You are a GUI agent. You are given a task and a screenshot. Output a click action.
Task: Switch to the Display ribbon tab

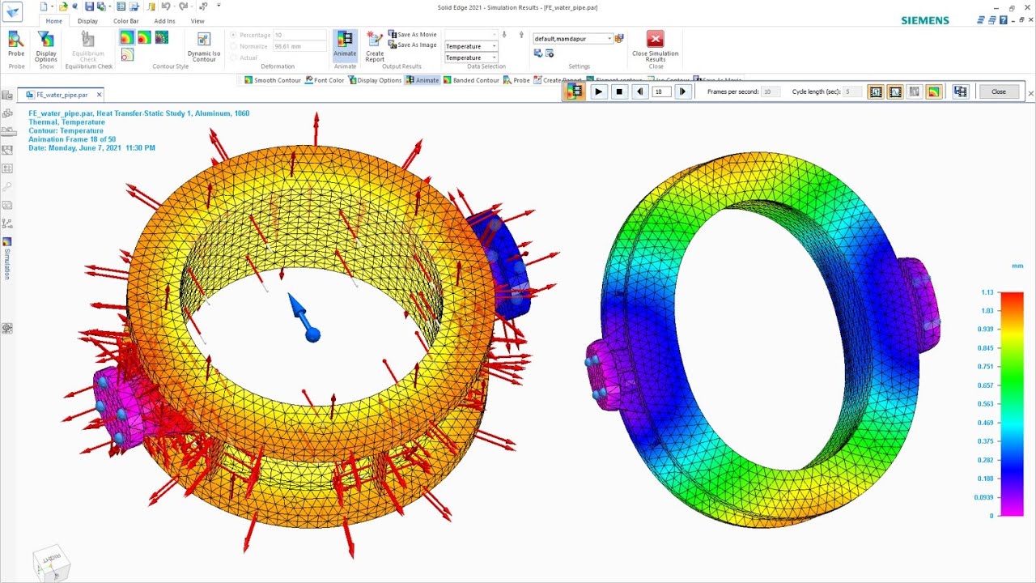(87, 21)
